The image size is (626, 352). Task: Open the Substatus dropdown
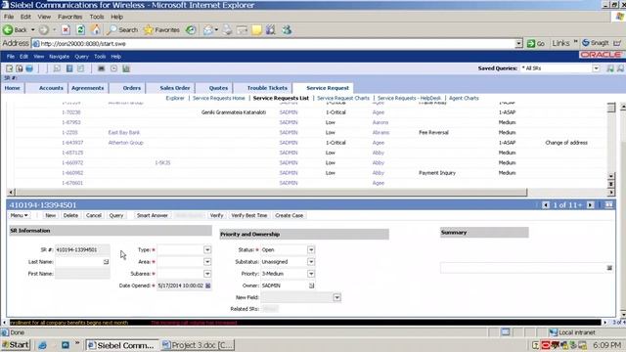pyautogui.click(x=311, y=262)
